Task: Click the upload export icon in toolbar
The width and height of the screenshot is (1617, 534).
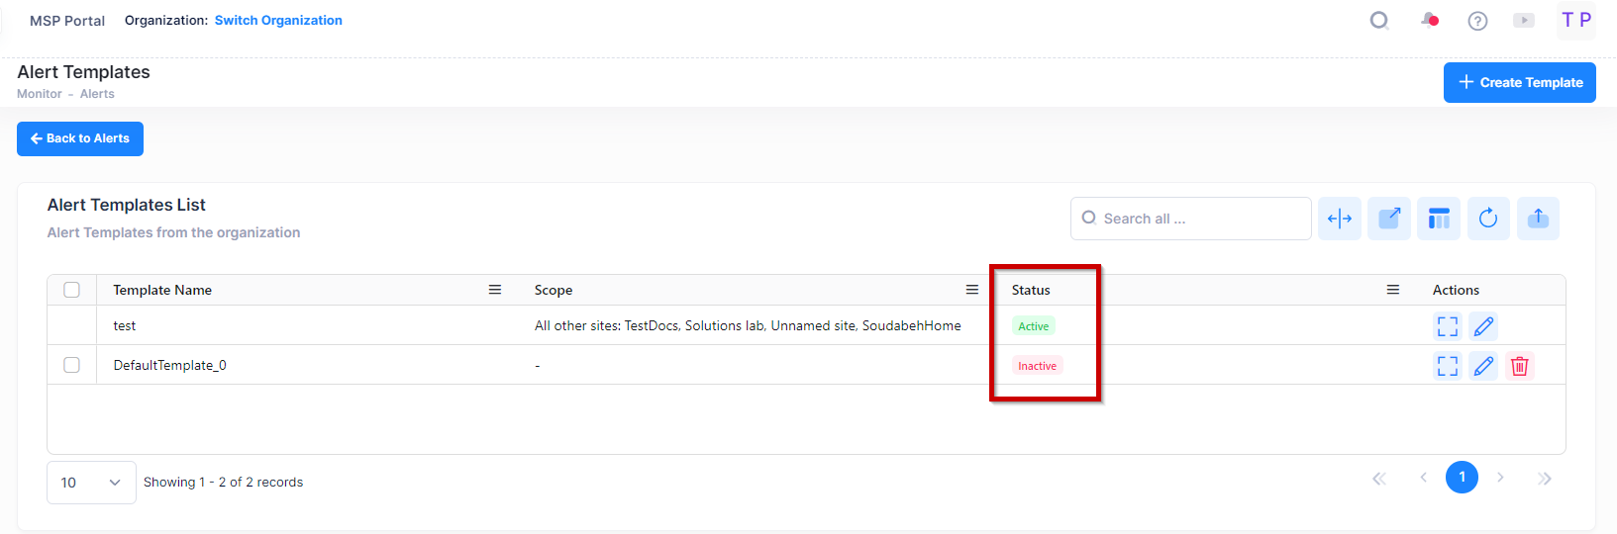Action: [1538, 219]
